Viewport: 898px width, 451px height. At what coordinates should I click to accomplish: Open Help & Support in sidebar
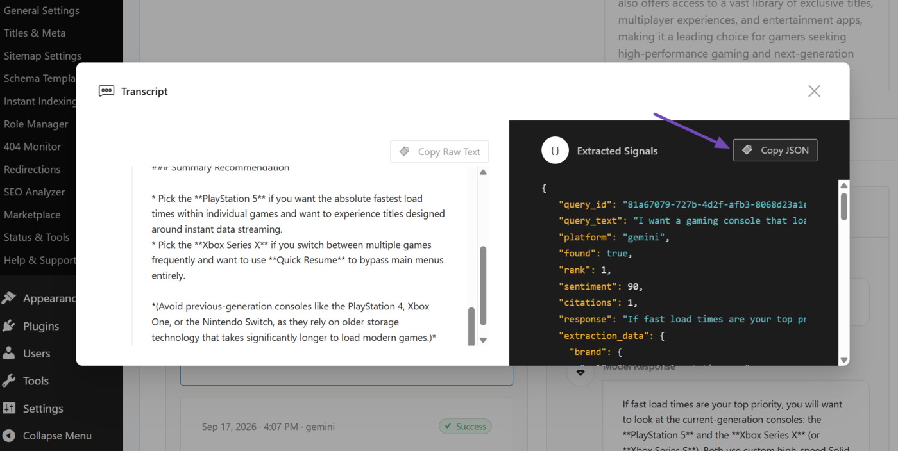coord(40,260)
